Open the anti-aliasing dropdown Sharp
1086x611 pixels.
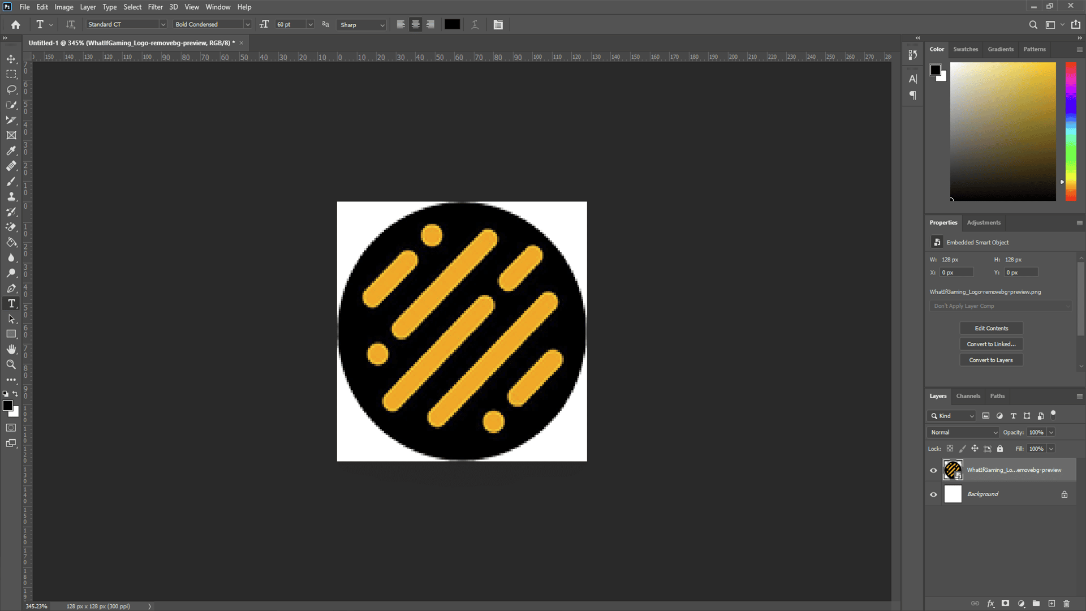[x=361, y=25]
